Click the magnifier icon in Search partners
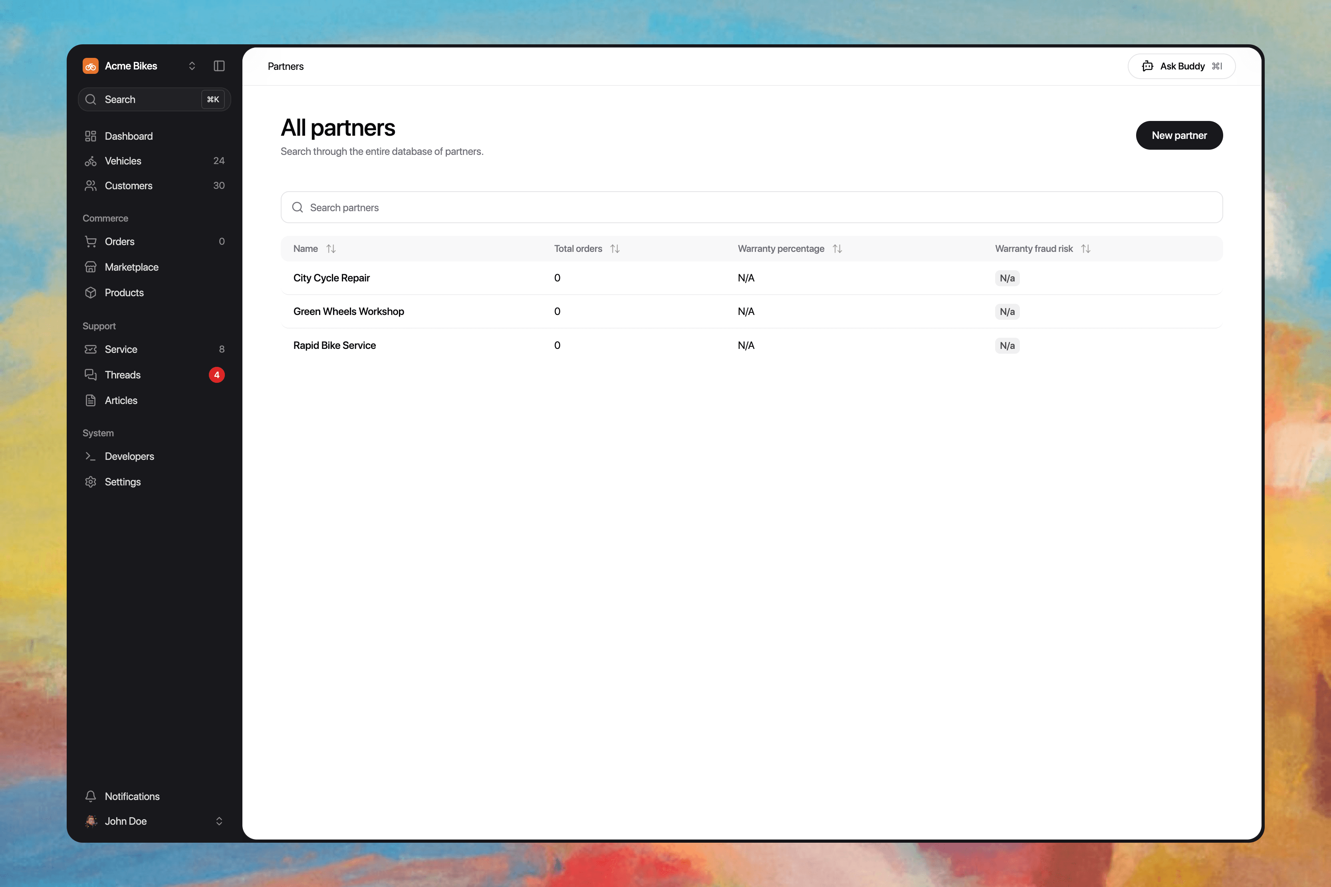This screenshot has height=887, width=1331. coord(297,207)
